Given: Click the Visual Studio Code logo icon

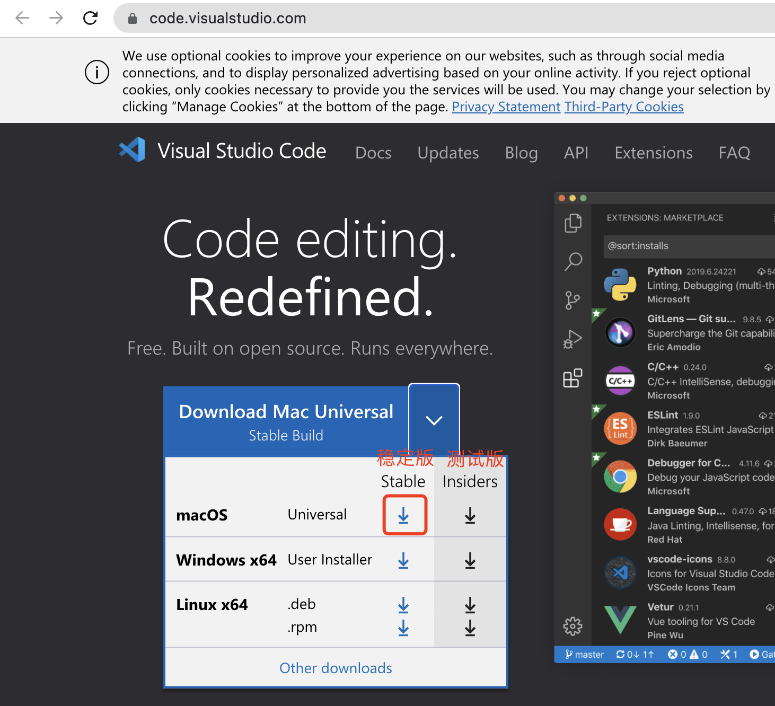Looking at the screenshot, I should pos(133,149).
